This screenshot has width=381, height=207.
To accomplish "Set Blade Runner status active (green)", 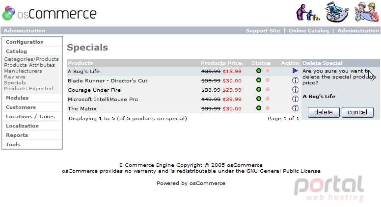I will pyautogui.click(x=259, y=80).
